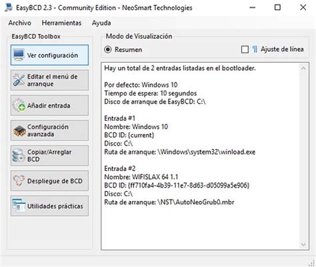The image size is (316, 267).
Task: Open the Herramientas menu
Action: [x=61, y=23]
